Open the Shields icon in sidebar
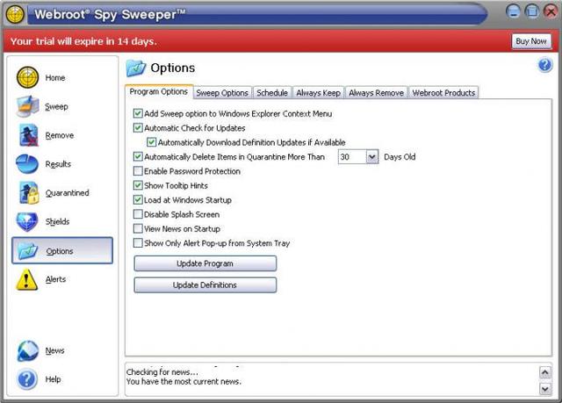Image resolution: width=562 pixels, height=403 pixels. coord(27,221)
